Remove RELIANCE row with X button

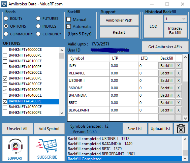[x=179, y=73]
